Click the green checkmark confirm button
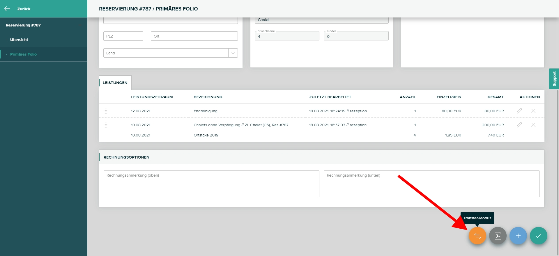The image size is (559, 256). tap(538, 236)
